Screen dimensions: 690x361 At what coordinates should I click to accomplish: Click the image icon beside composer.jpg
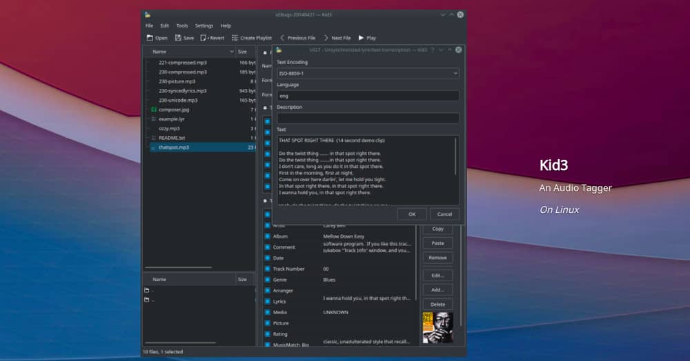point(154,110)
